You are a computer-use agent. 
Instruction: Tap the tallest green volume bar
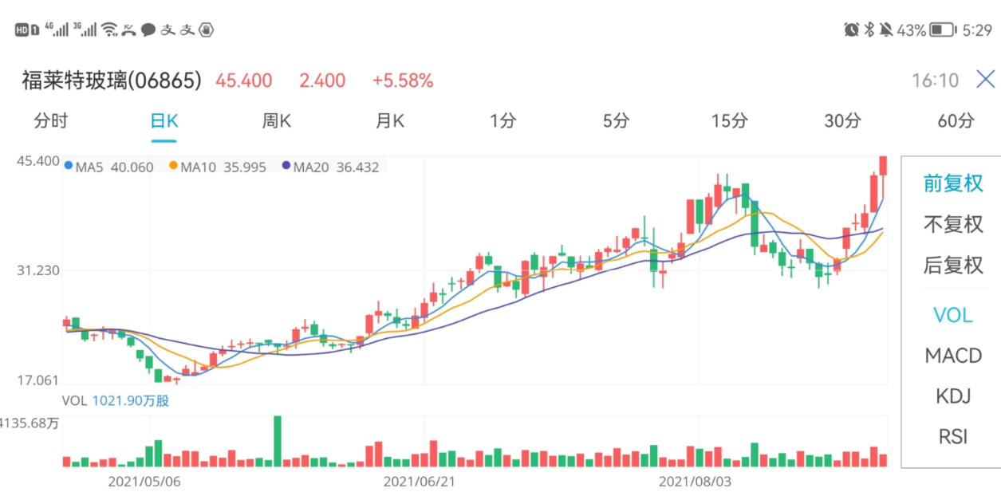pyautogui.click(x=278, y=441)
